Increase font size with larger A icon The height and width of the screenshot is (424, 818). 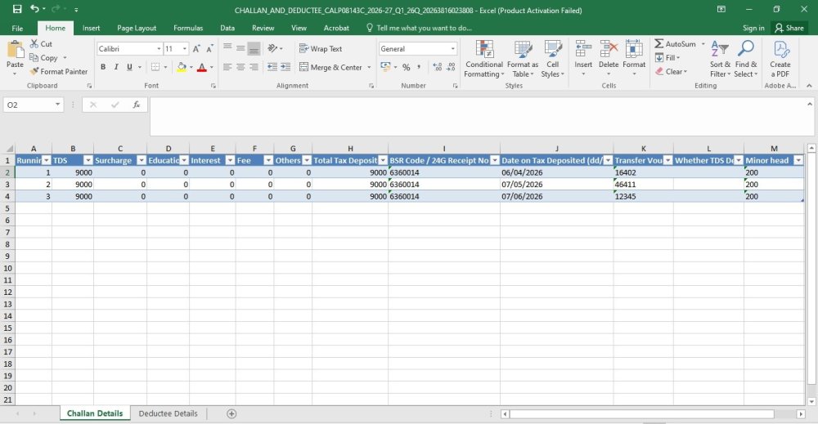coord(196,49)
